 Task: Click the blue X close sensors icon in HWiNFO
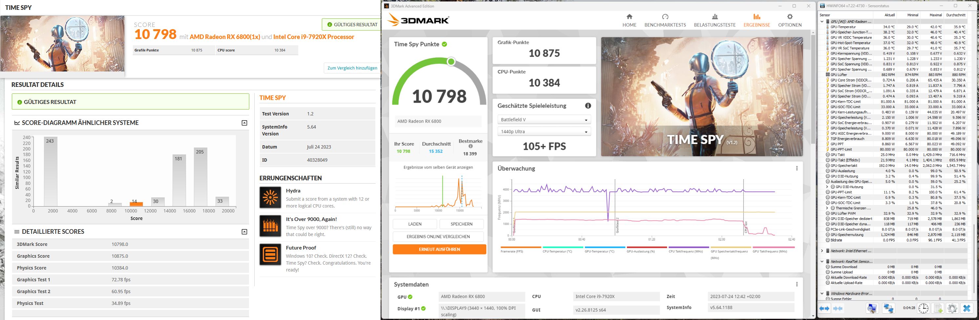pyautogui.click(x=967, y=308)
